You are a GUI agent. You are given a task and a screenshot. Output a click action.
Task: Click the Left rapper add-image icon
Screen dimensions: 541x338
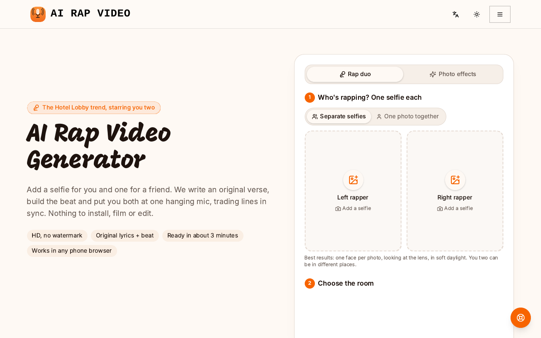tap(353, 180)
